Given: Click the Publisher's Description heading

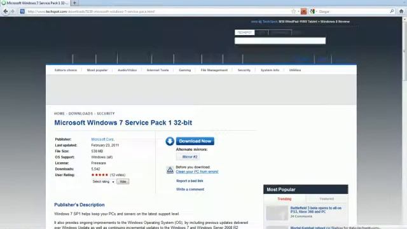Looking at the screenshot, I should click(x=79, y=205).
